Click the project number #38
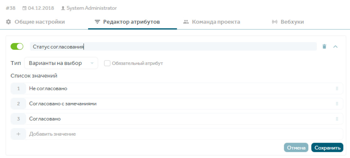This screenshot has width=350, height=158. tap(10, 8)
